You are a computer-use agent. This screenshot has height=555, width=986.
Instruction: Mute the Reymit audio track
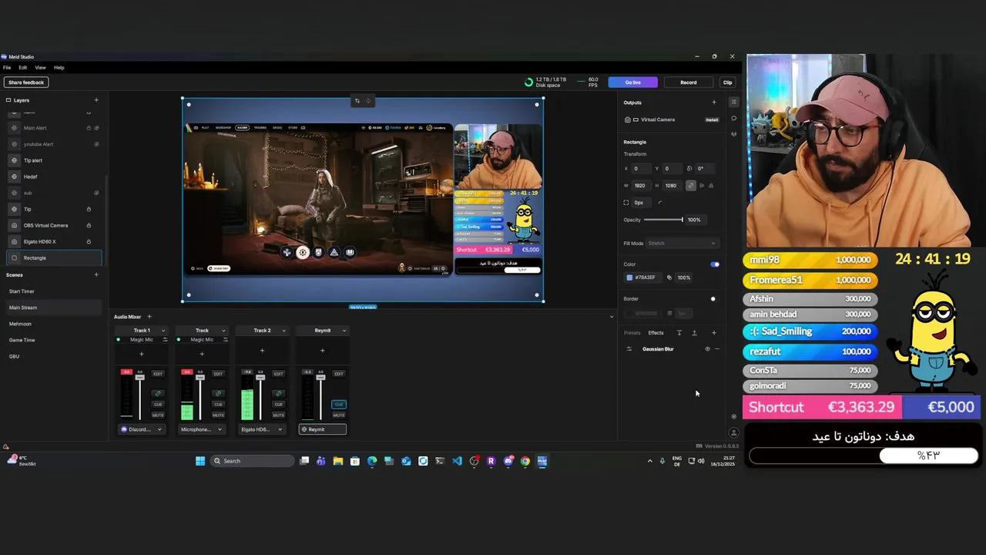pos(338,415)
